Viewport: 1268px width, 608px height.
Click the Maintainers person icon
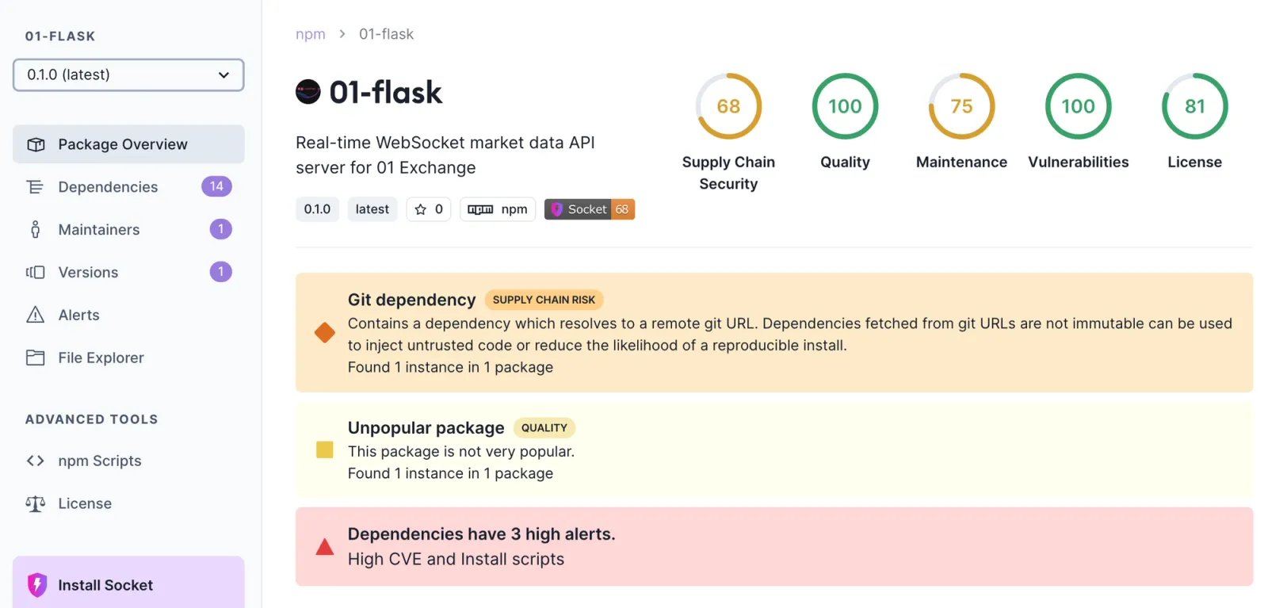click(x=36, y=230)
